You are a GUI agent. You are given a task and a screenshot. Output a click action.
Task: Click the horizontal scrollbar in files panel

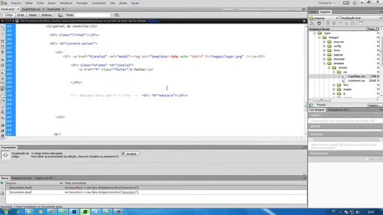(x=321, y=100)
